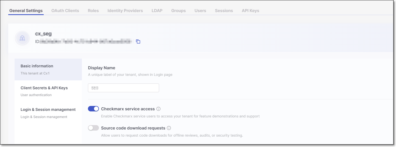This screenshot has width=396, height=147.
Task: Click the Display Name input field
Action: (123, 88)
